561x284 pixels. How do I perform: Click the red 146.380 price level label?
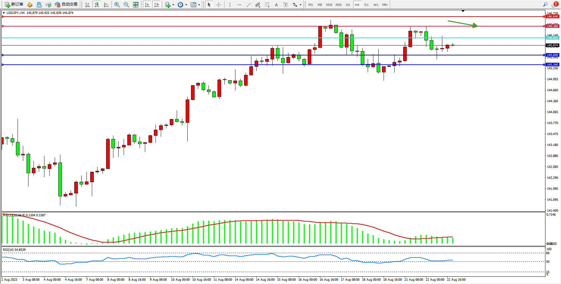(552, 26)
